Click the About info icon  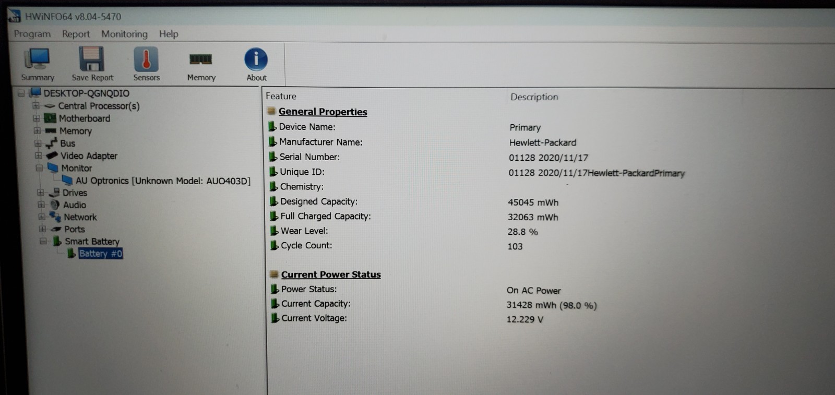(256, 59)
